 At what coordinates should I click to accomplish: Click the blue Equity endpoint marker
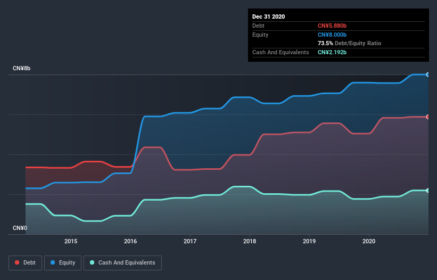(428, 75)
